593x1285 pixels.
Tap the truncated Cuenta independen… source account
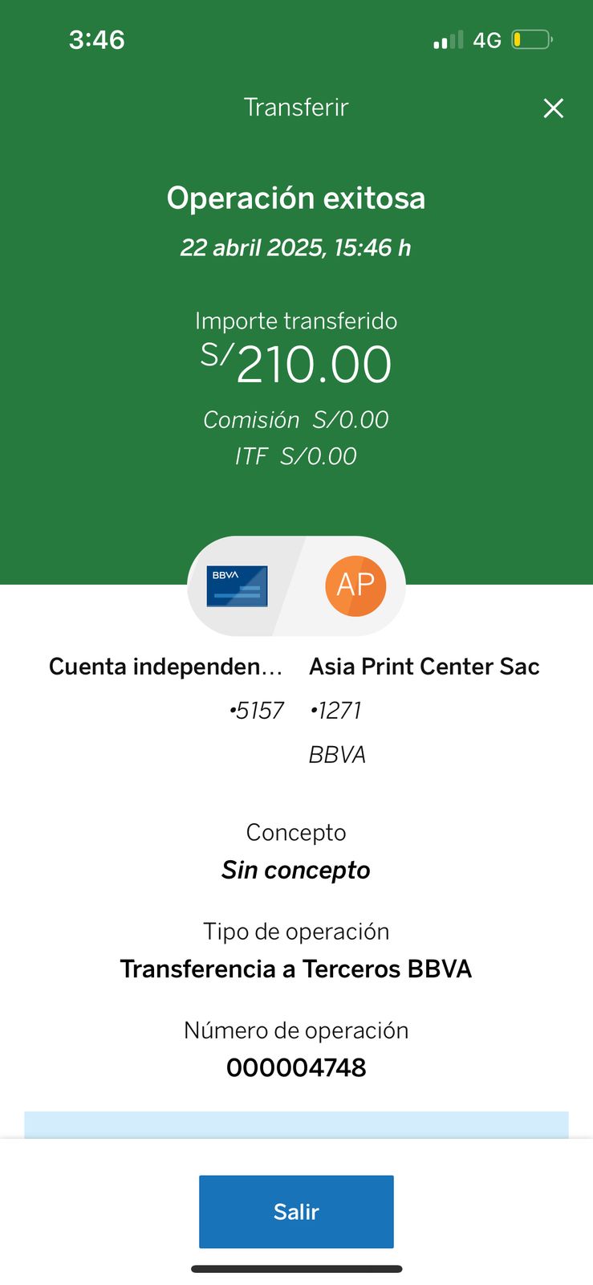point(166,667)
